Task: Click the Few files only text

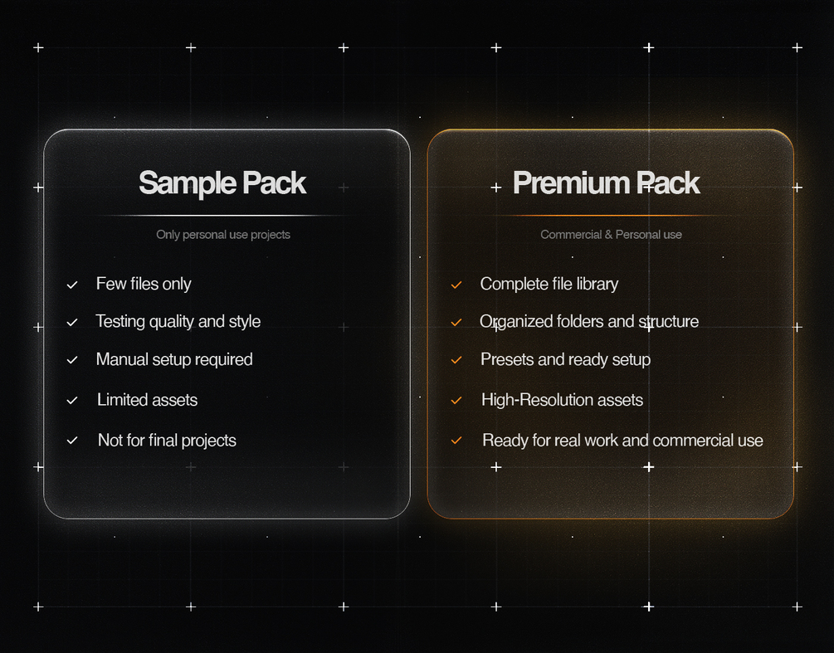Action: pos(144,284)
